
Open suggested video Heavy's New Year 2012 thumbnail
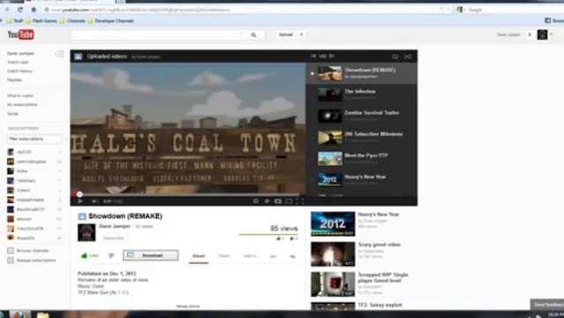point(333,223)
